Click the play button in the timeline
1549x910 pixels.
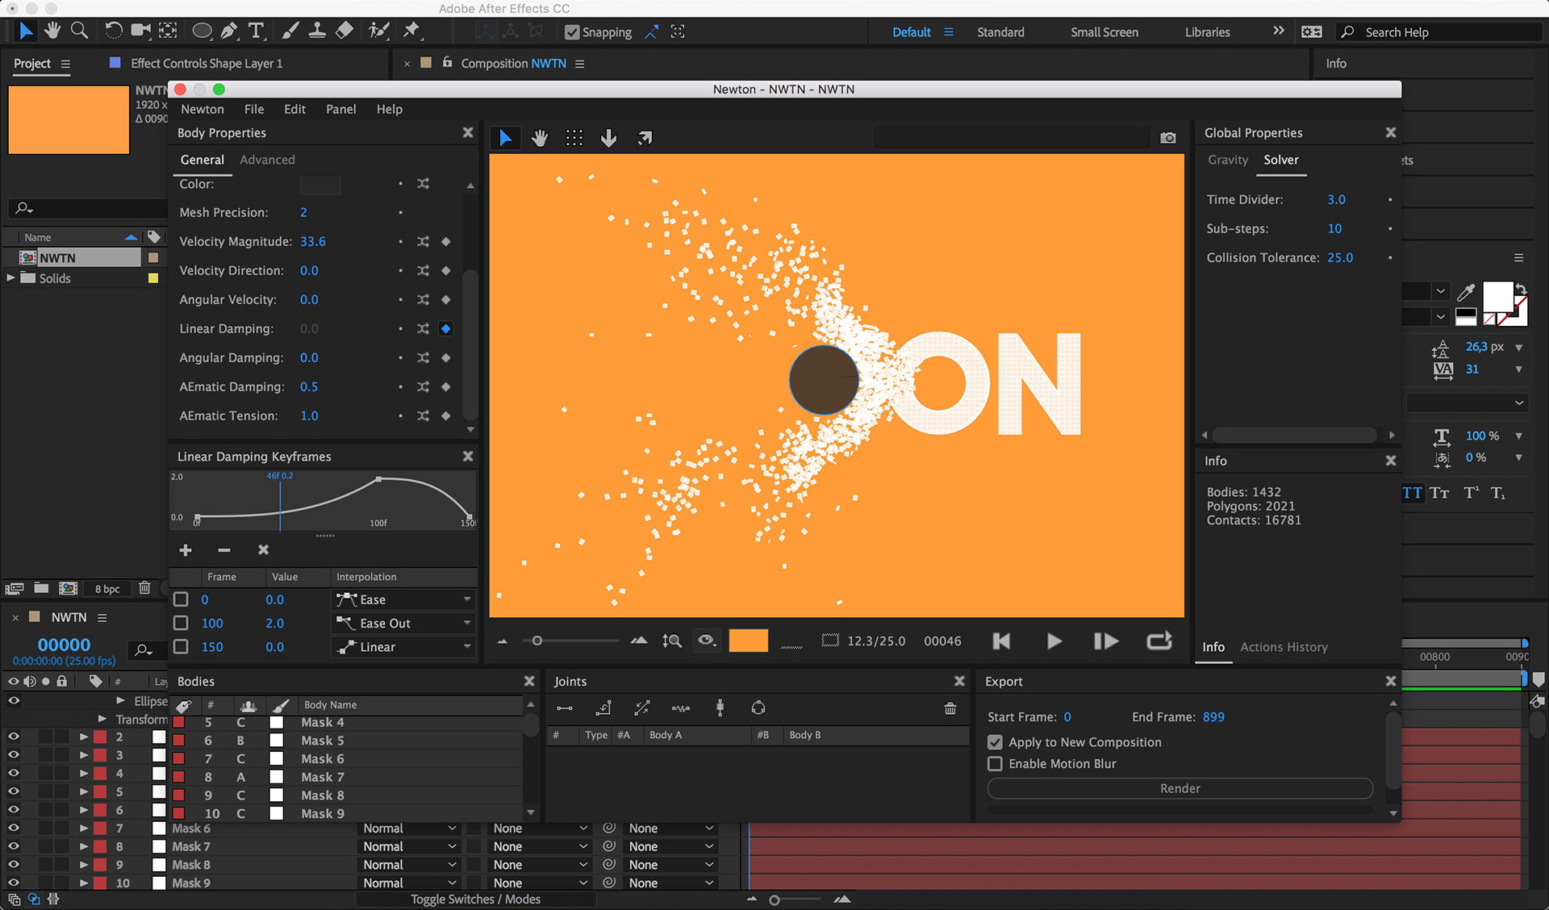[x=1053, y=641]
